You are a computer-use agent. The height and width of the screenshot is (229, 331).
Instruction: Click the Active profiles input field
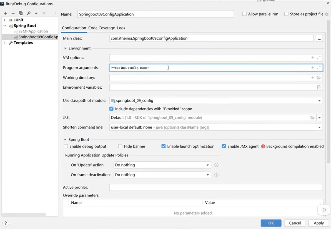click(216, 188)
